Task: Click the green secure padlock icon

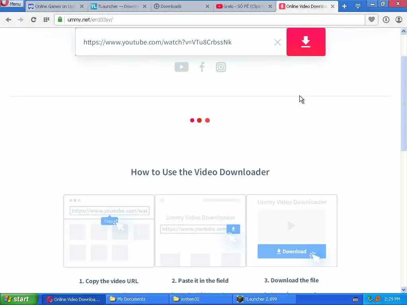Action: pos(60,19)
